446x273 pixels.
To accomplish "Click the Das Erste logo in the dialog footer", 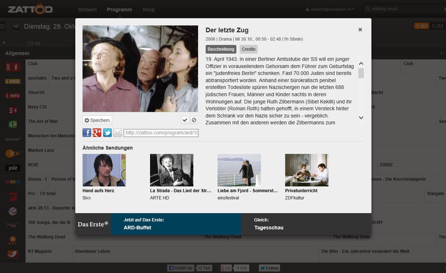I will [93, 224].
